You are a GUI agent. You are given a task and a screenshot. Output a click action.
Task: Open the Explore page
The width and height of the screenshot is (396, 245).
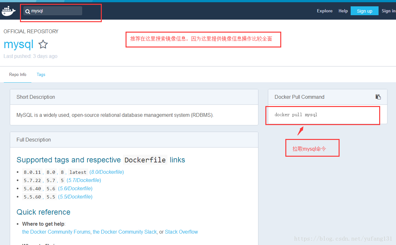click(x=325, y=11)
